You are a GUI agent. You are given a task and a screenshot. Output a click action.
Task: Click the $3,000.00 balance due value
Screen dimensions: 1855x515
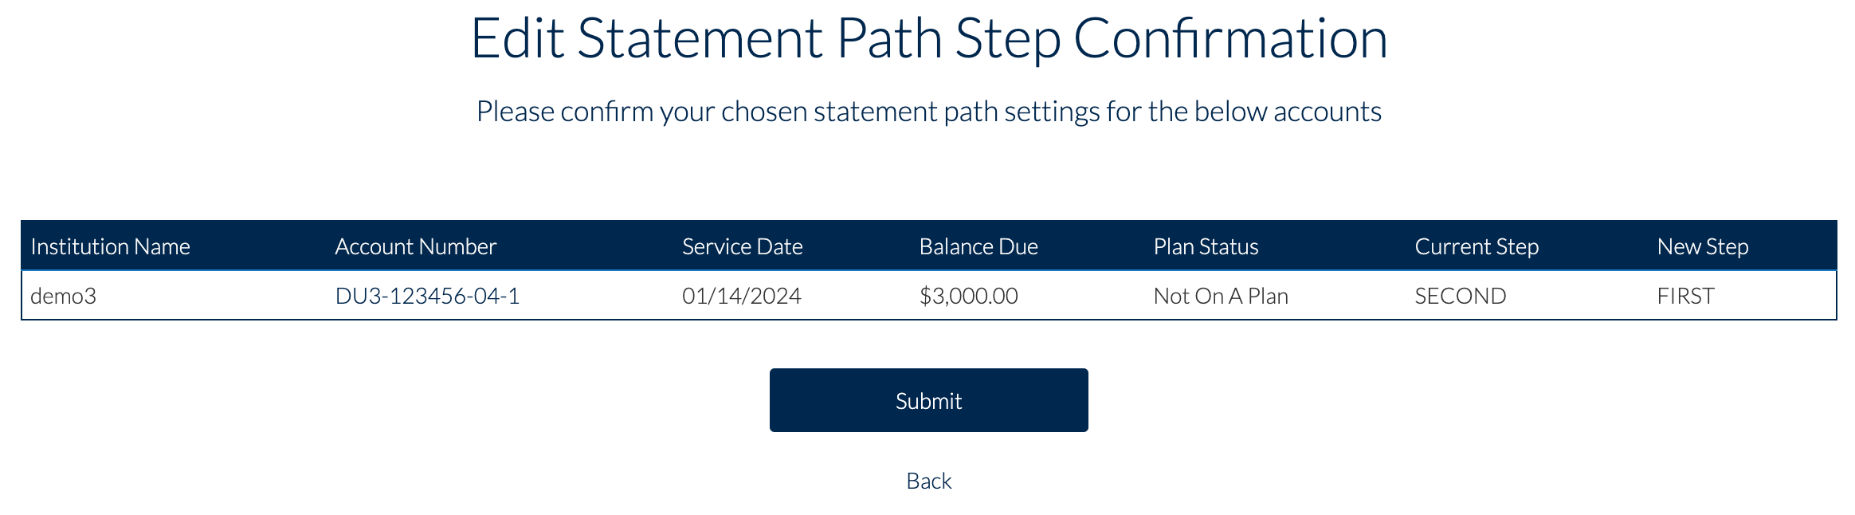pos(969,296)
